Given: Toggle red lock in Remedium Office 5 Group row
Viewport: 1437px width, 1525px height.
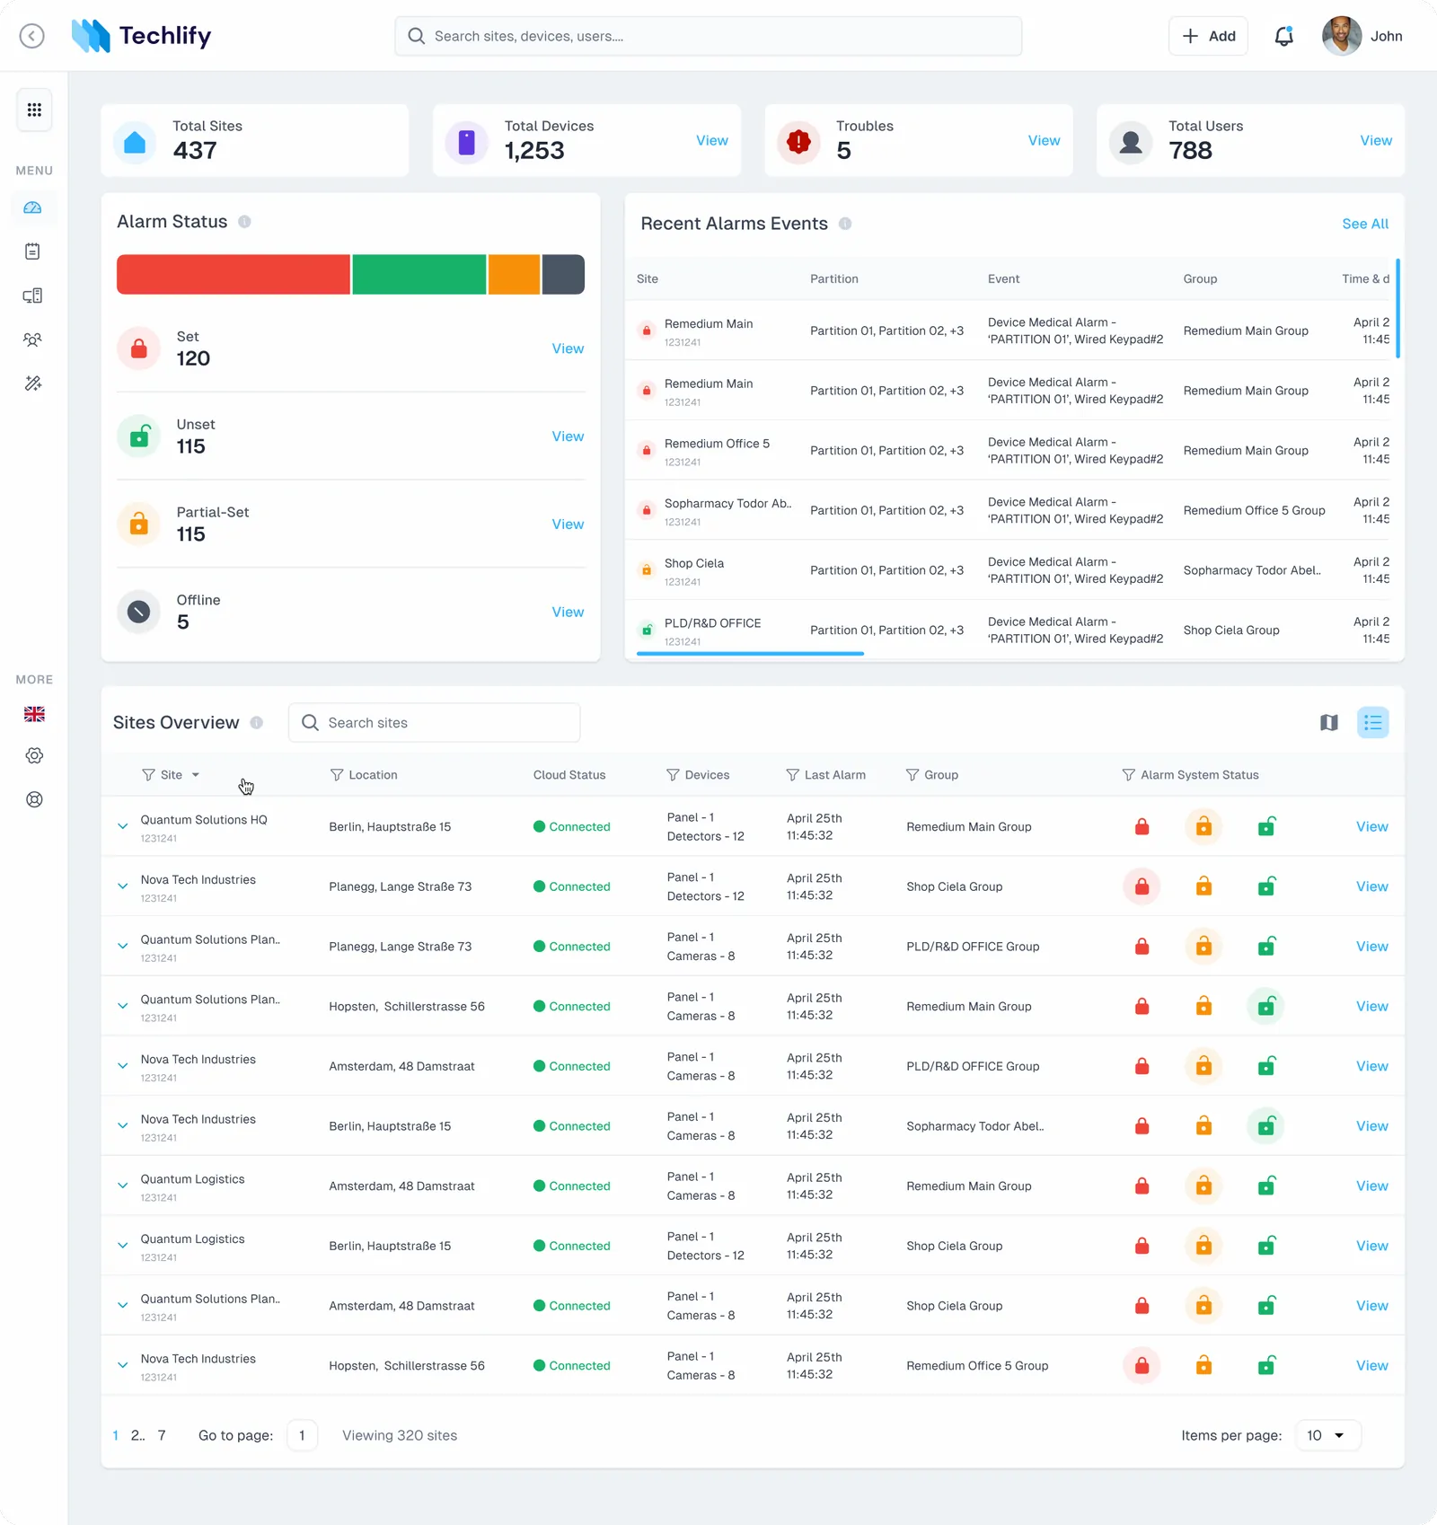Looking at the screenshot, I should [1142, 1365].
